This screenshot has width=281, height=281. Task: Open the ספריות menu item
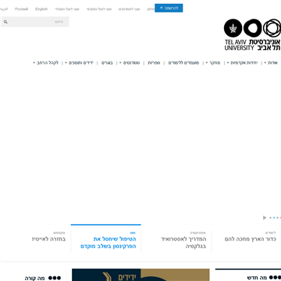[x=154, y=62]
